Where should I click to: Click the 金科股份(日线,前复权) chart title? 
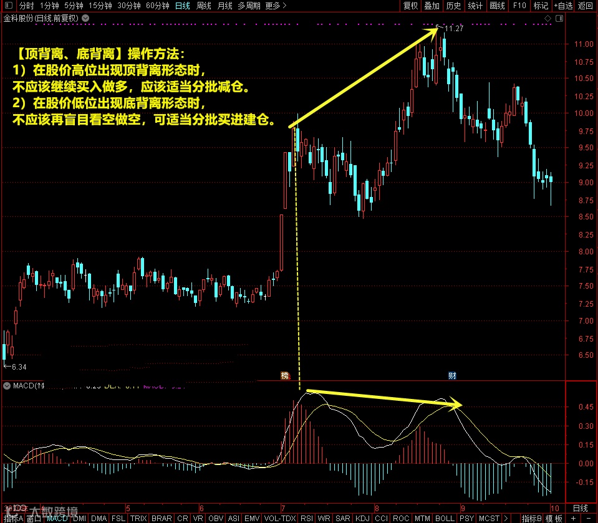coord(41,18)
